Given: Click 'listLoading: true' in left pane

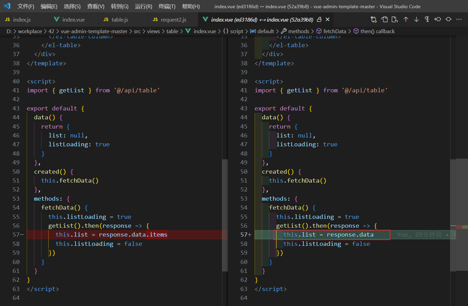Looking at the screenshot, I should coord(79,144).
